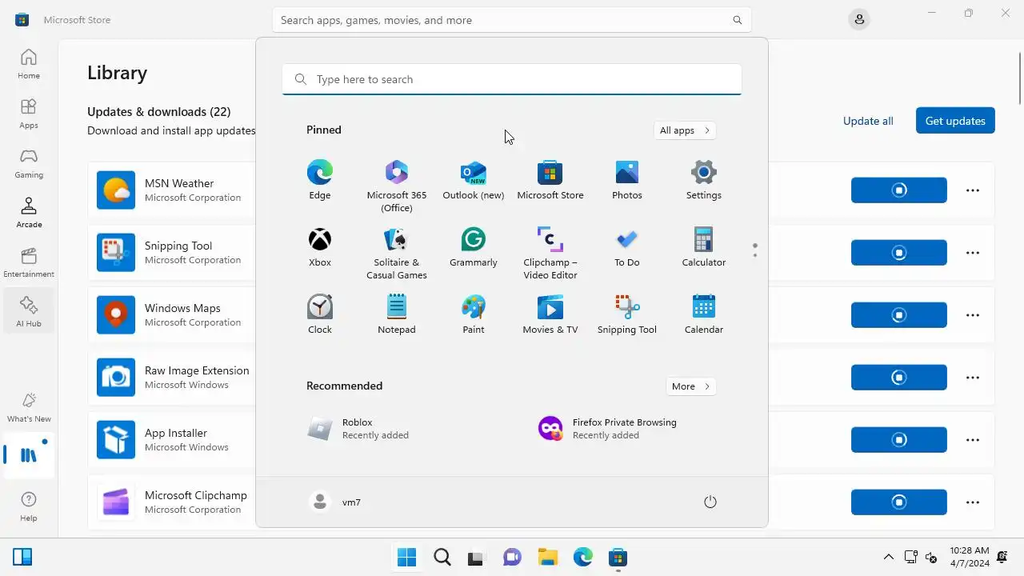Open Clipchamp – Video Editor

(550, 253)
